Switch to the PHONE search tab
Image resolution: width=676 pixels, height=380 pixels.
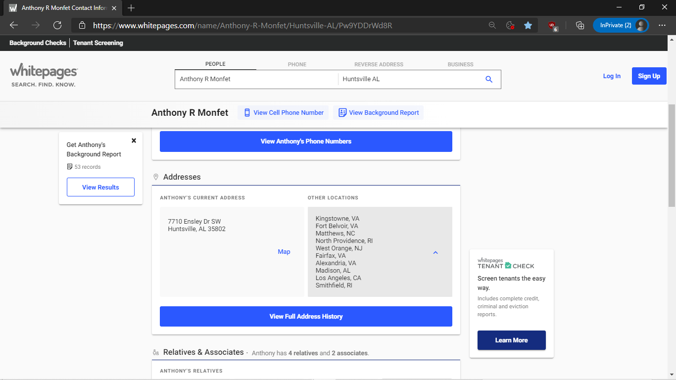(297, 64)
